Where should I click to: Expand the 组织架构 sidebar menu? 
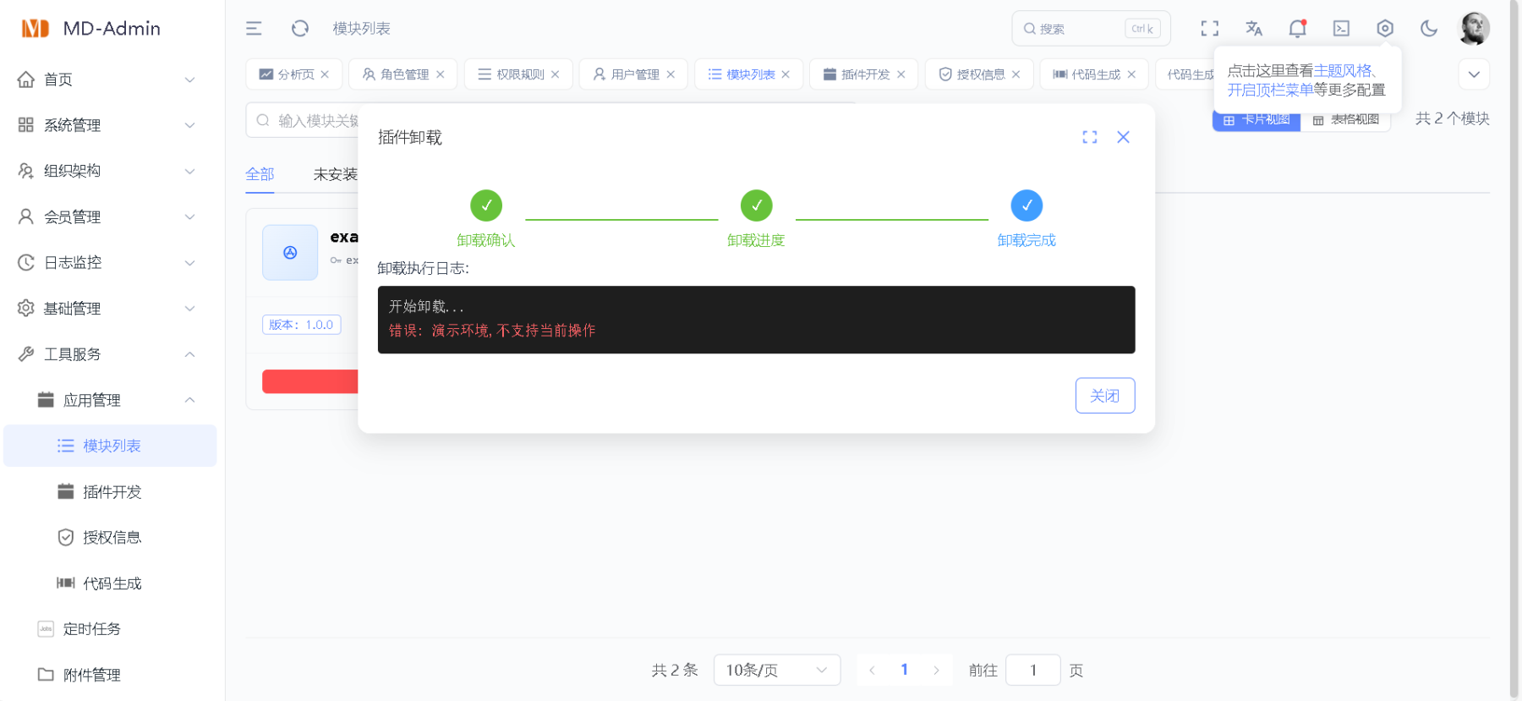[x=108, y=171]
